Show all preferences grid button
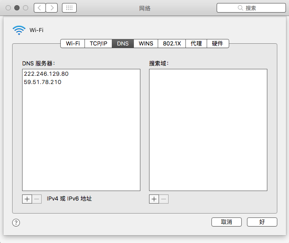The height and width of the screenshot is (243, 289). tap(69, 8)
